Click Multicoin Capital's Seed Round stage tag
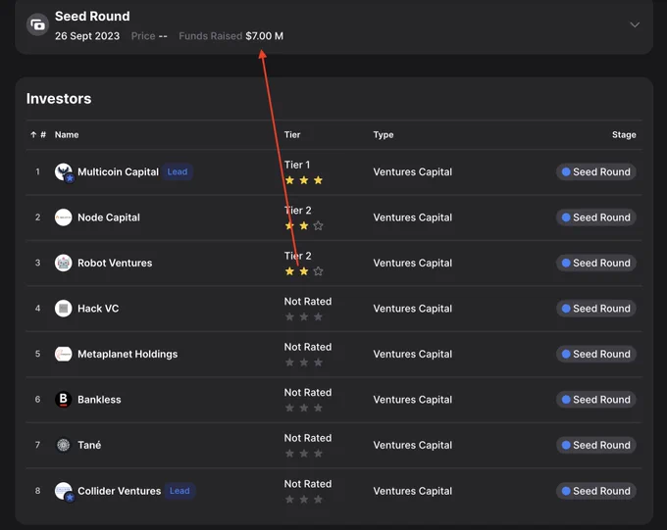 pos(596,172)
